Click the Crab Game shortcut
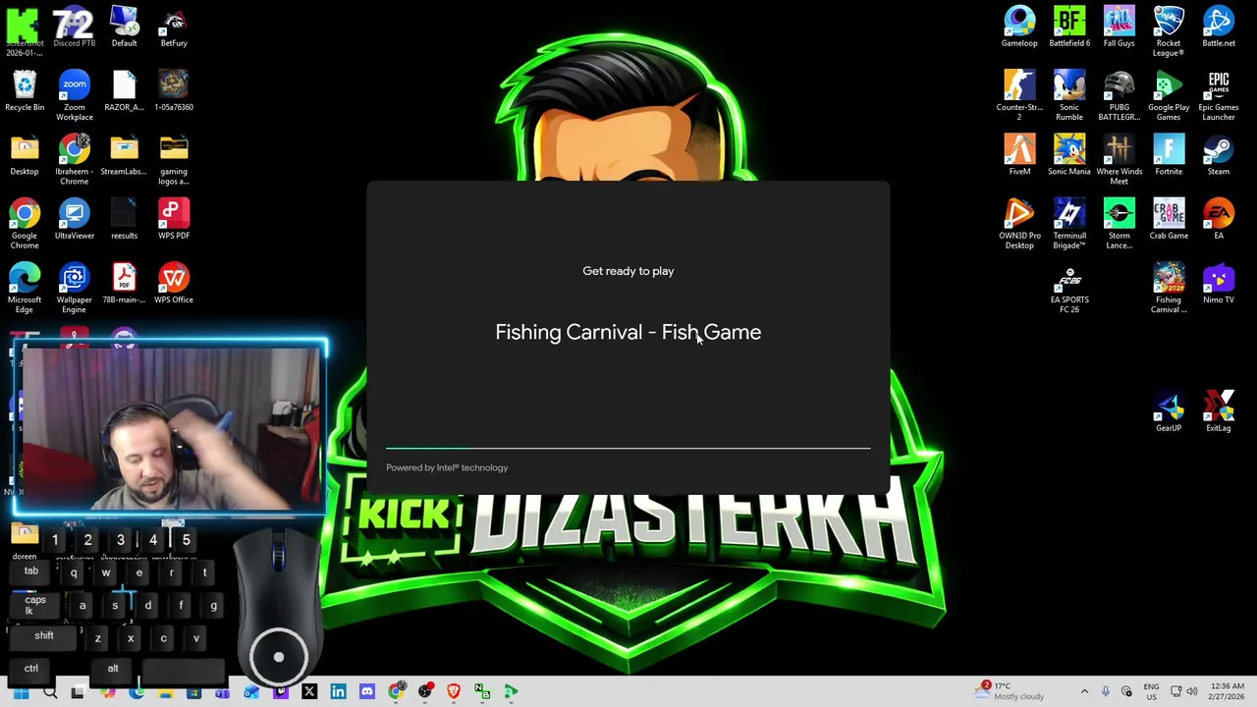1257x707 pixels. (1169, 219)
